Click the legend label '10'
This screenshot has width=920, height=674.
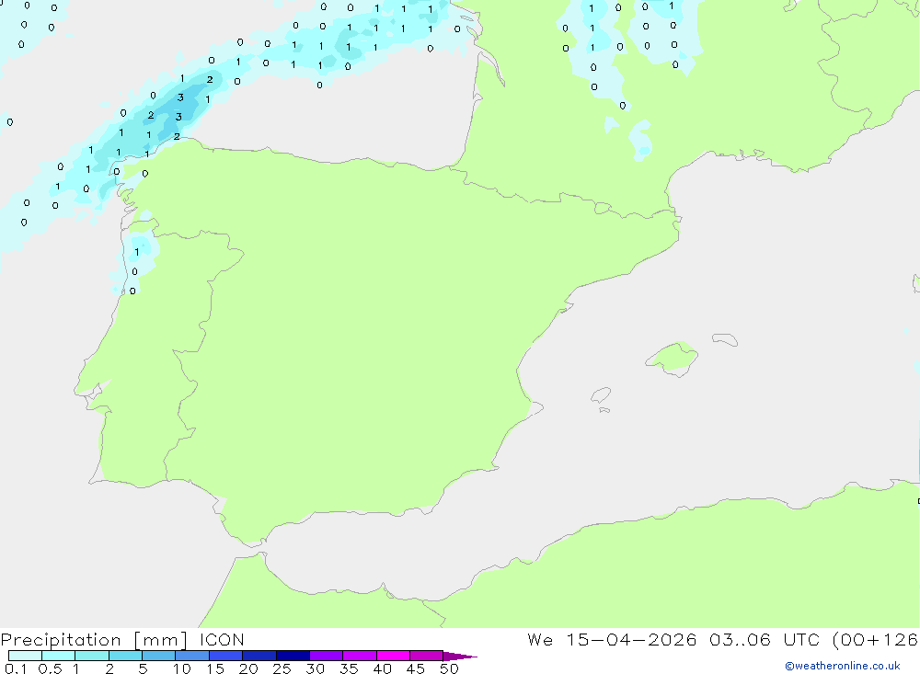pos(182,668)
